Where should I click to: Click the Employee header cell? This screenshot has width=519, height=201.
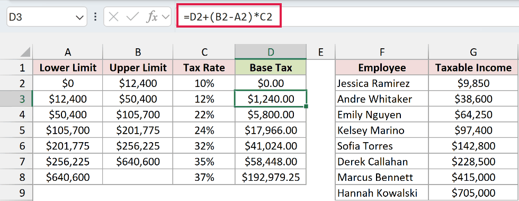pyautogui.click(x=382, y=68)
